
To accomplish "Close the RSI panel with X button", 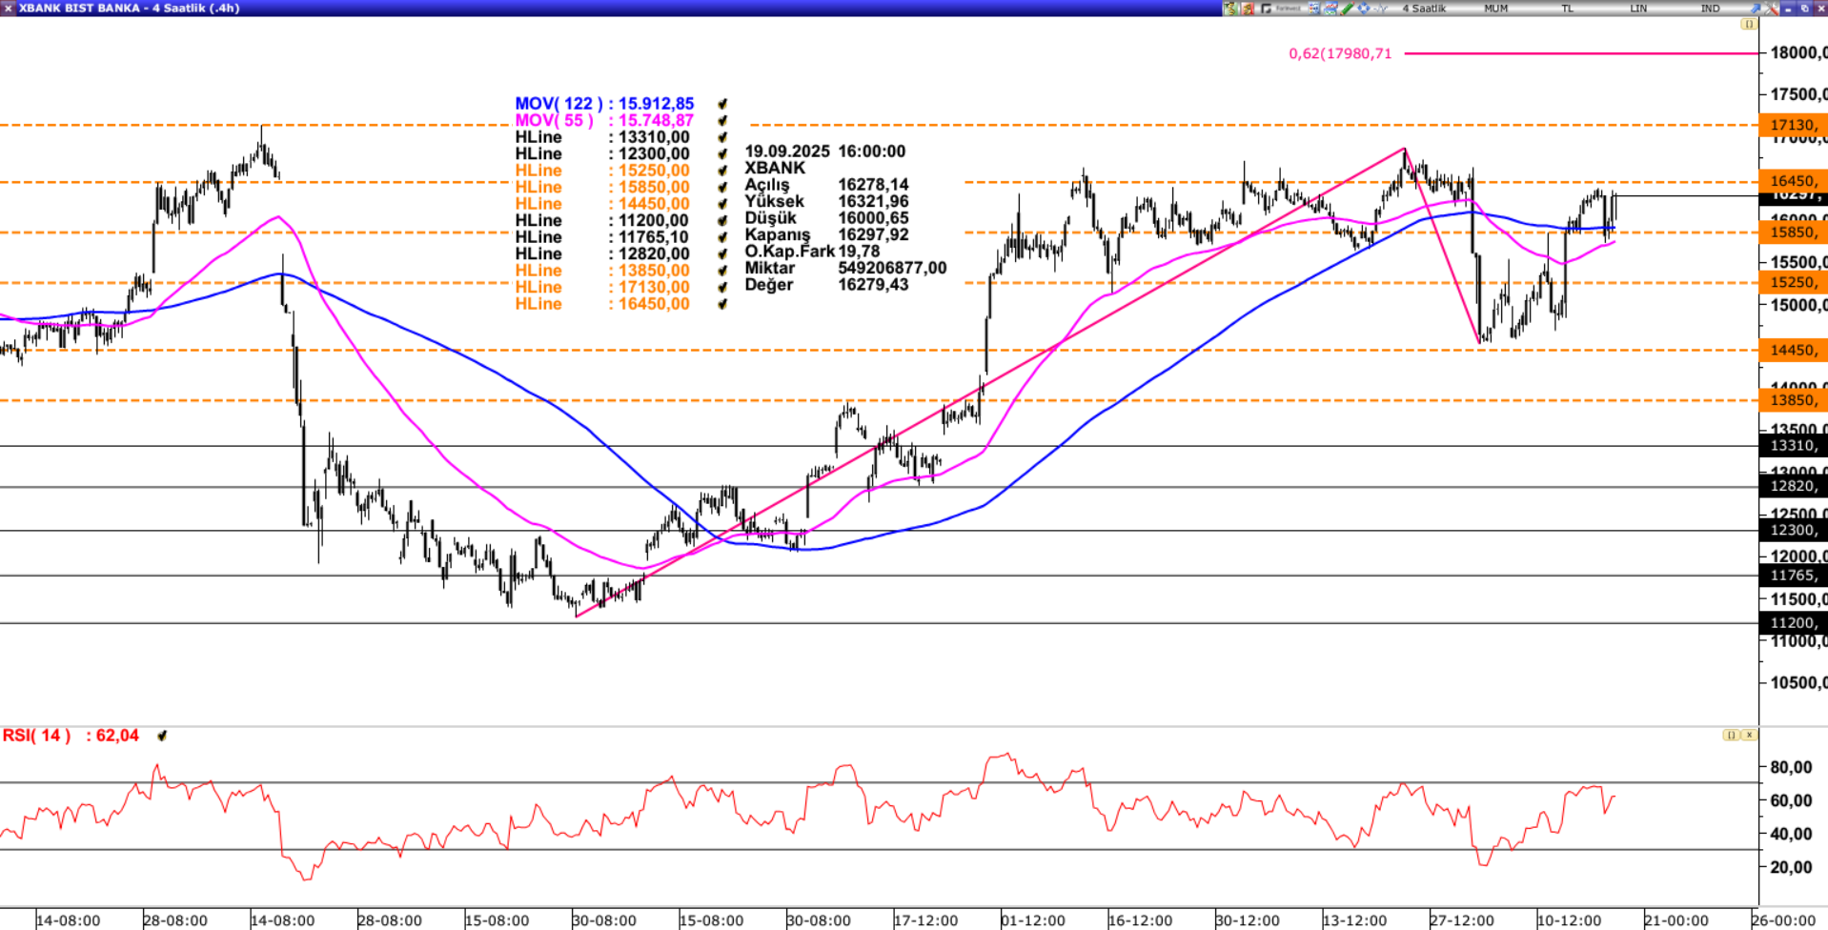I will 1749,735.
